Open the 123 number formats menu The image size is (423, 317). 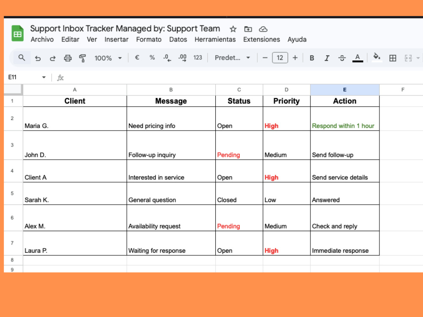coord(198,57)
